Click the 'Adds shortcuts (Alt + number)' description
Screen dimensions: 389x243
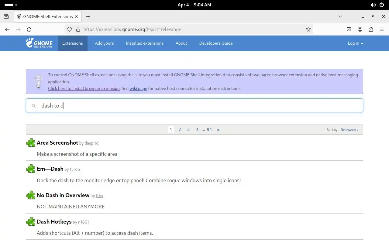(95, 233)
